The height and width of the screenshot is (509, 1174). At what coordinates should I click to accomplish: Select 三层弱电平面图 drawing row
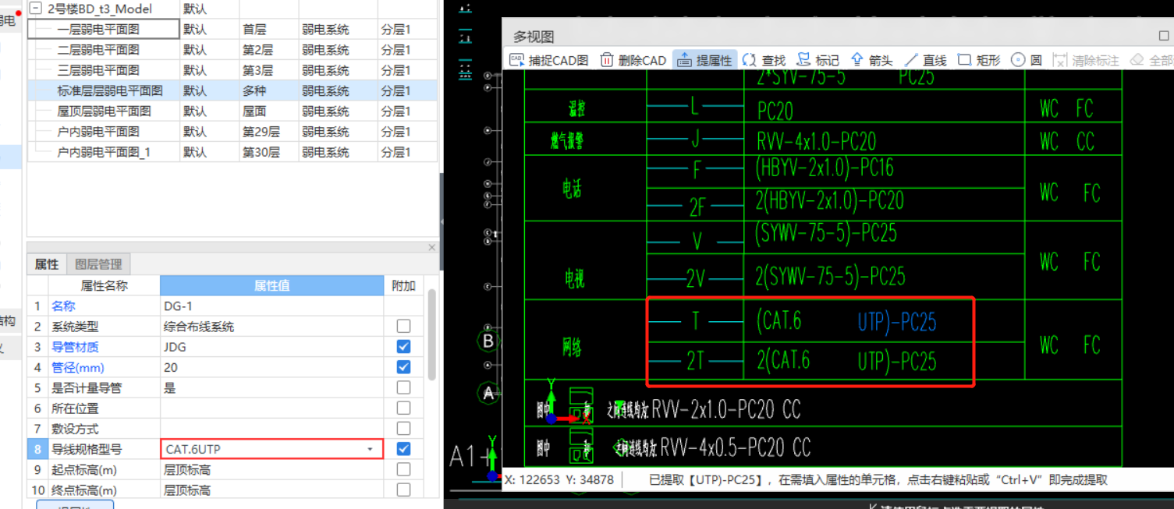pyautogui.click(x=232, y=70)
